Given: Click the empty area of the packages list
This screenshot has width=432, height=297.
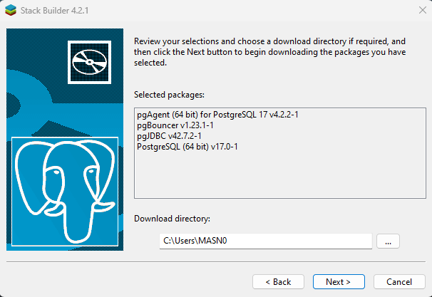Looking at the screenshot, I should click(279, 174).
